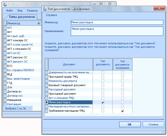The image size is (167, 136).
Task: Uncheck Тип документа for Меню-раскладка
Action: (x=103, y=102)
